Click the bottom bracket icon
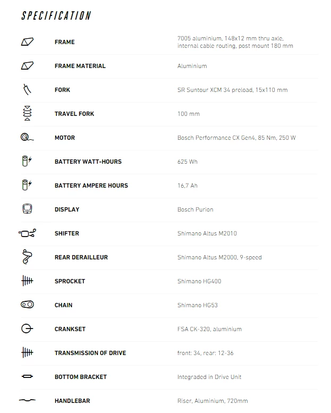Screen dimensions: 331x413 click(x=27, y=377)
